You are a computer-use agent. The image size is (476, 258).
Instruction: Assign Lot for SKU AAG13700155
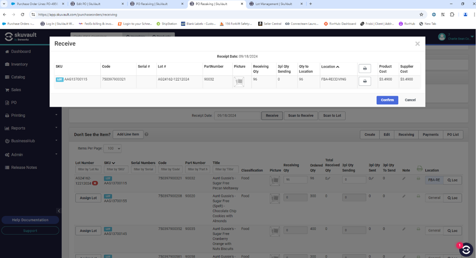click(x=88, y=198)
